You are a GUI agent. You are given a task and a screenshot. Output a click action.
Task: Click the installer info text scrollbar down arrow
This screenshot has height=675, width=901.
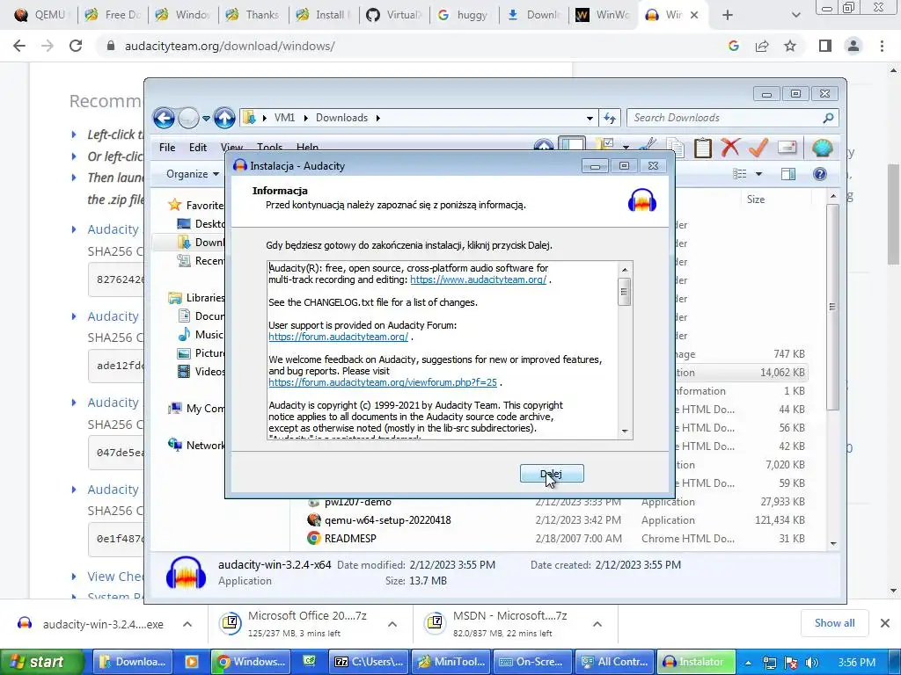[625, 431]
